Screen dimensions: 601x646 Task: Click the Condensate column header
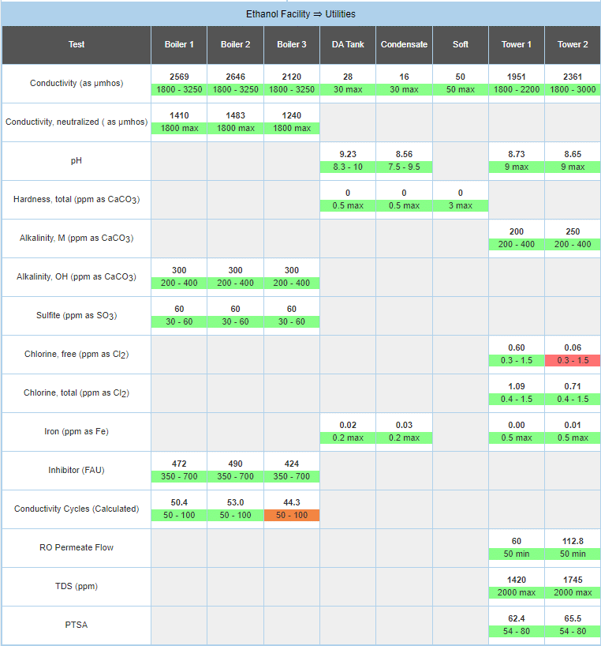[x=404, y=45]
